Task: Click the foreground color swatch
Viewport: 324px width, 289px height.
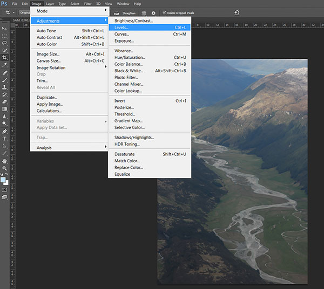Action: 3,179
